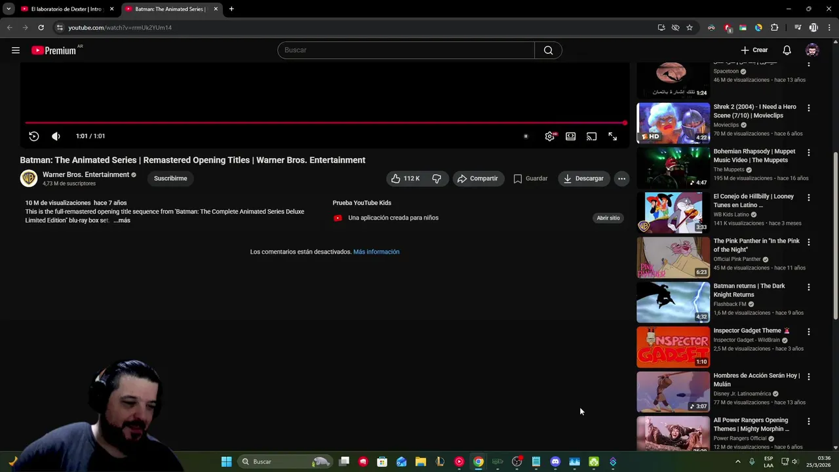This screenshot has height=472, width=839.
Task: Open Bohemian Rhapsody Muppet Music Video thumbnail
Action: point(673,167)
